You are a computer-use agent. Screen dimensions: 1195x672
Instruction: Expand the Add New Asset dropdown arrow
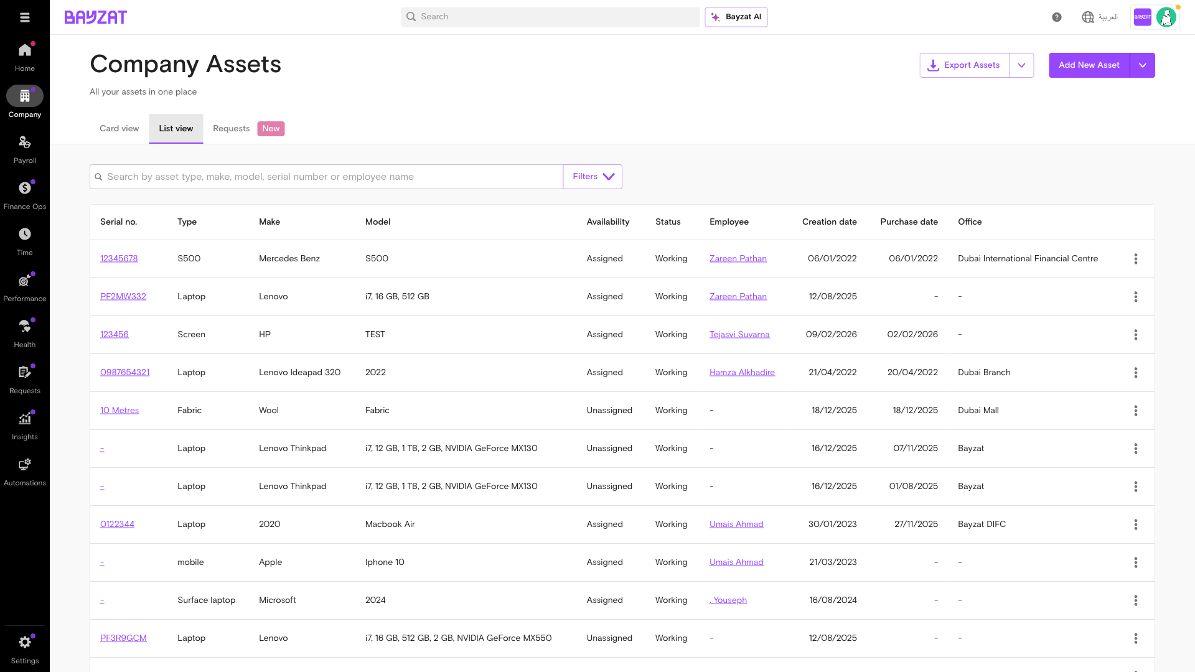point(1143,65)
